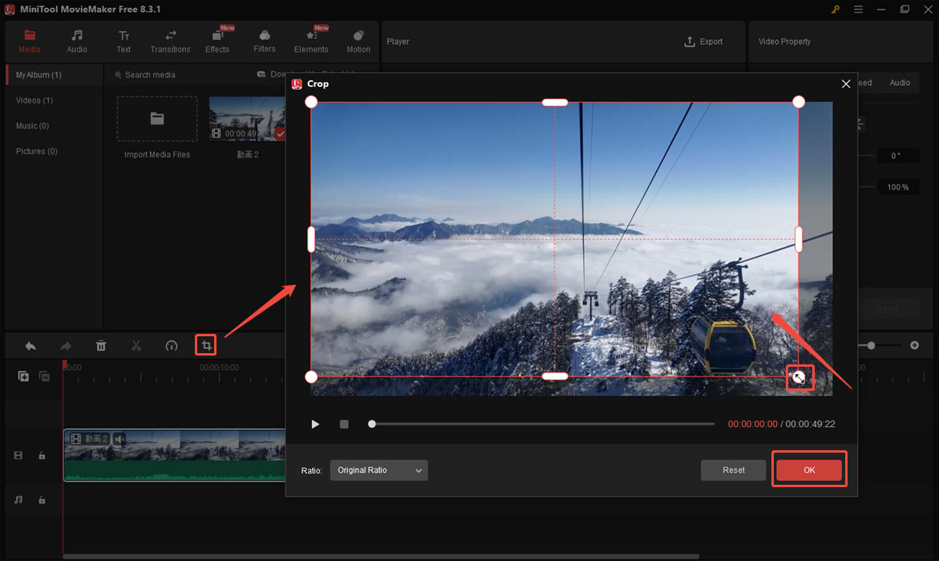Click the Delete trash can icon
This screenshot has height=561, width=939.
[101, 346]
